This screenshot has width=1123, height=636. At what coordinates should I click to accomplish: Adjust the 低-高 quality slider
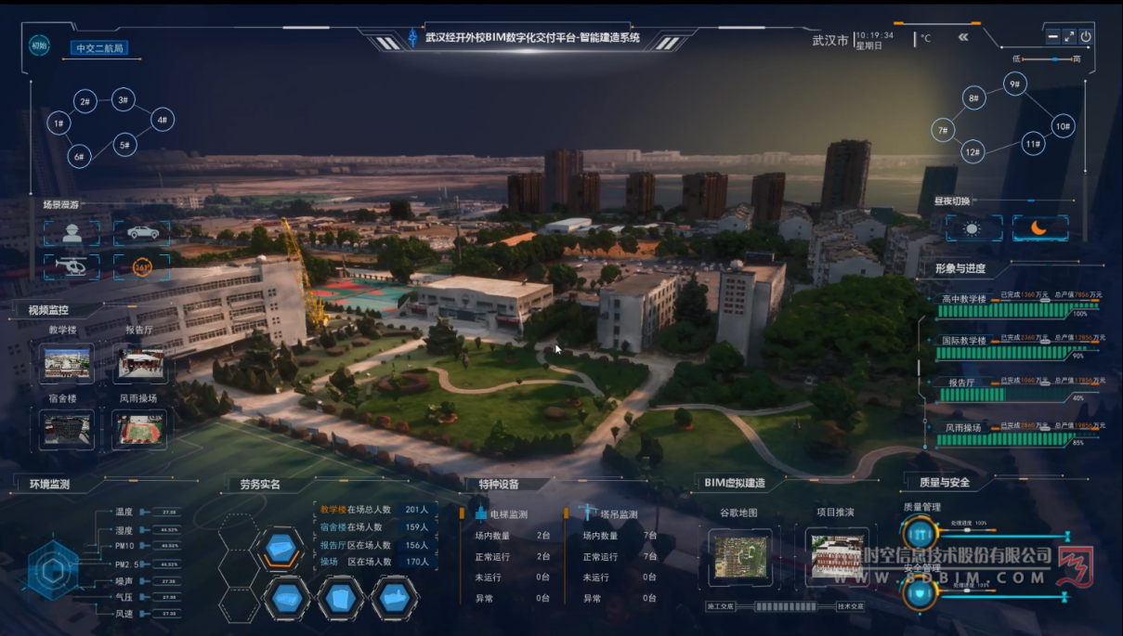coord(1051,59)
